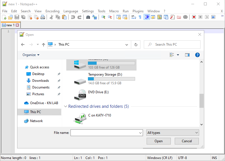The image size is (225, 161).
Task: Click the Open button
Action: tap(158, 141)
